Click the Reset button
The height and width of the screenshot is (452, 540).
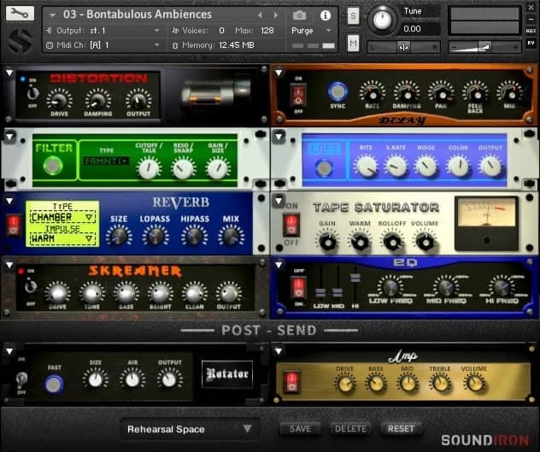coord(401,429)
